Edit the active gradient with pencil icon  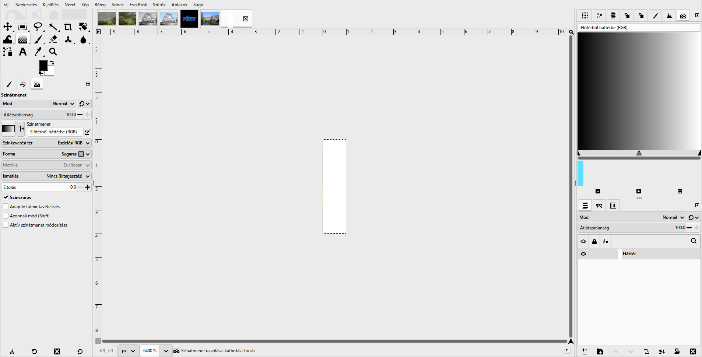pos(87,132)
